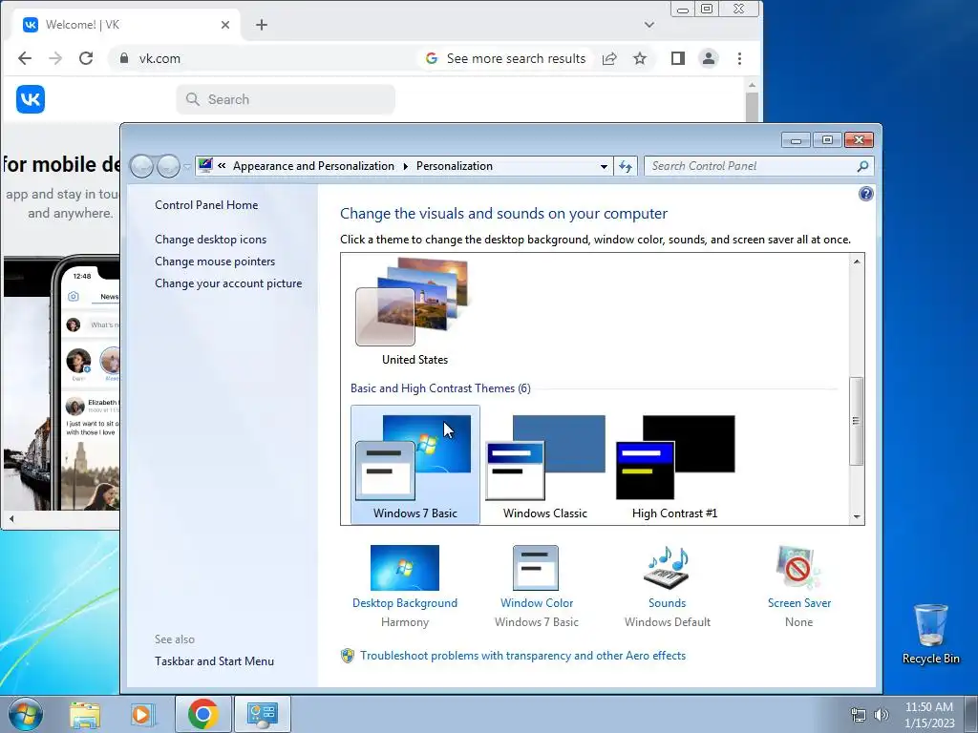Screen dimensions: 978x733
Task: Bookmark this tab with the star icon
Action: [640, 58]
